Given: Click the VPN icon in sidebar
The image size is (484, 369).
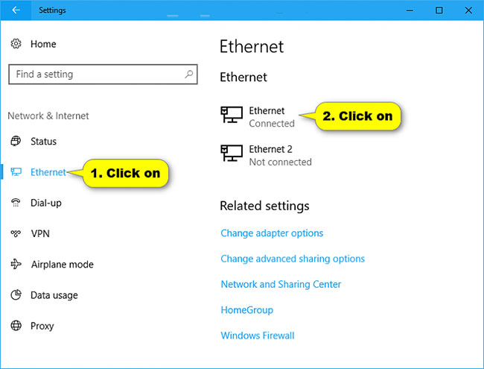Looking at the screenshot, I should [16, 233].
